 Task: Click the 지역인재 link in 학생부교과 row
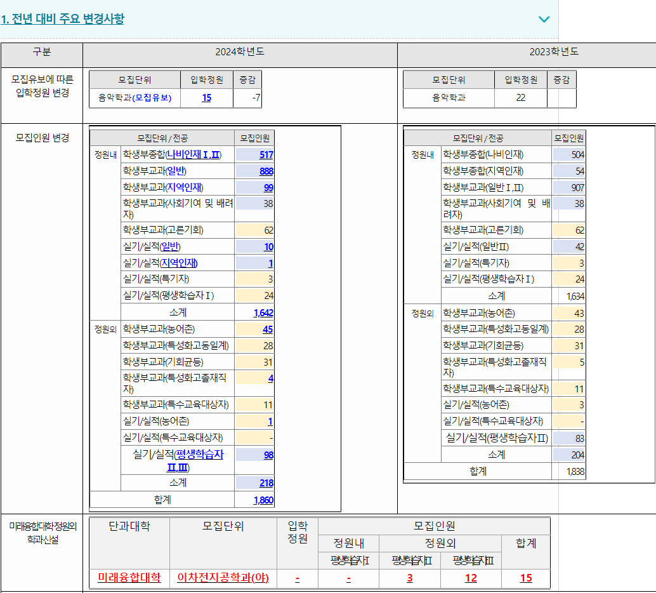tap(185, 187)
